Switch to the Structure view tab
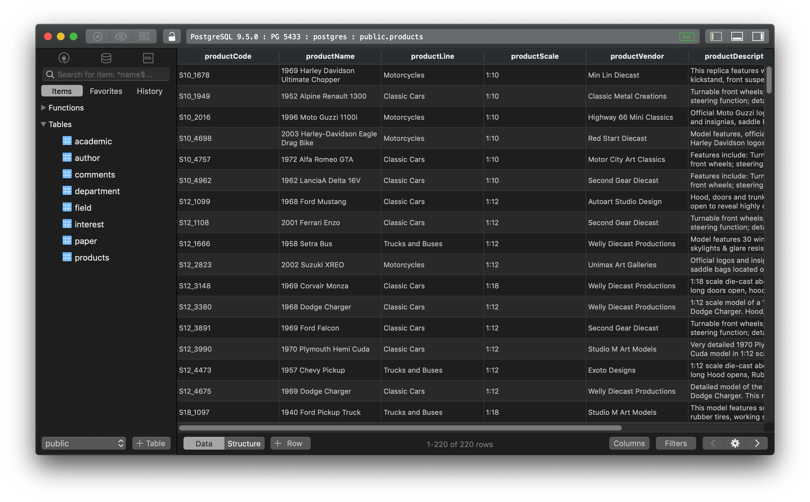The height and width of the screenshot is (502, 810). tap(244, 443)
